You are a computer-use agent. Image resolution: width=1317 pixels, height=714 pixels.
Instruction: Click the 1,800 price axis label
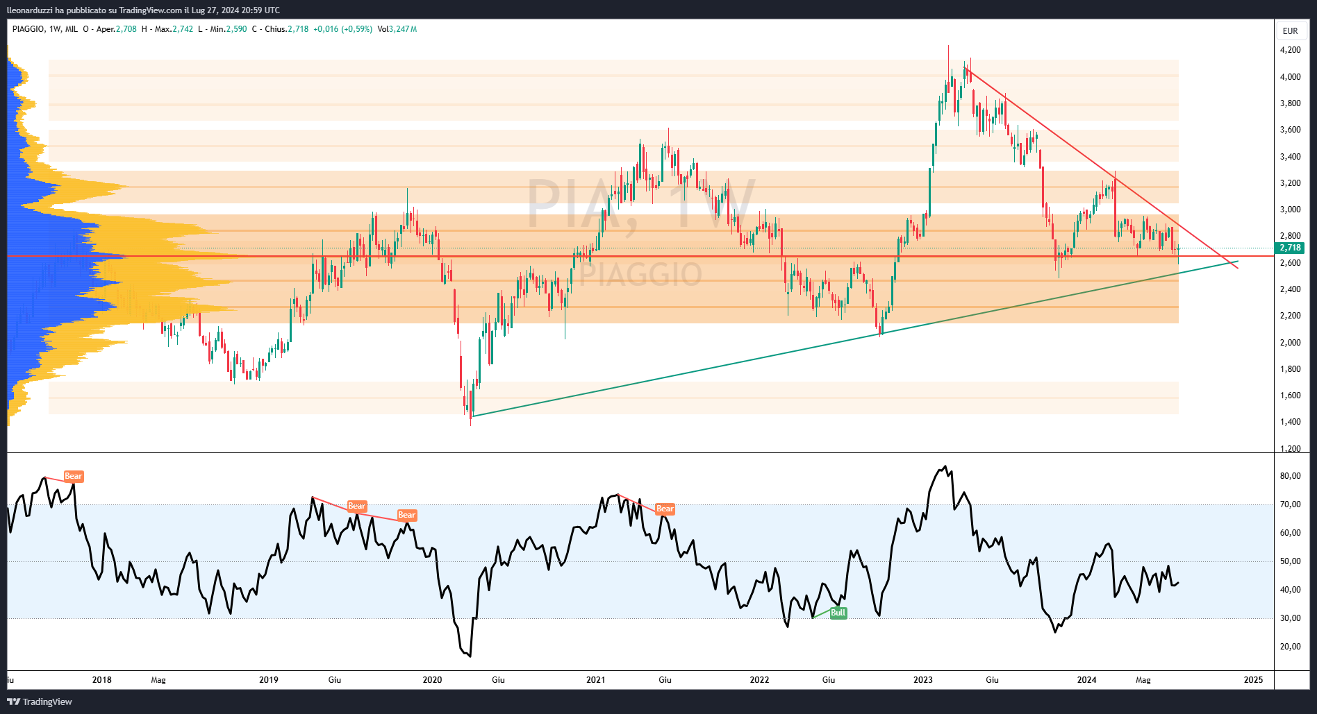tap(1291, 369)
